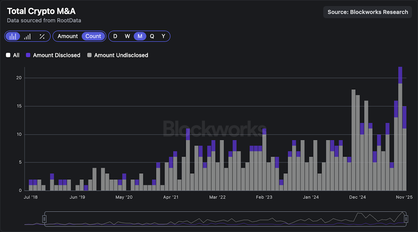Select the Count metric option
Viewport: 418px width, 232px height.
click(x=93, y=36)
